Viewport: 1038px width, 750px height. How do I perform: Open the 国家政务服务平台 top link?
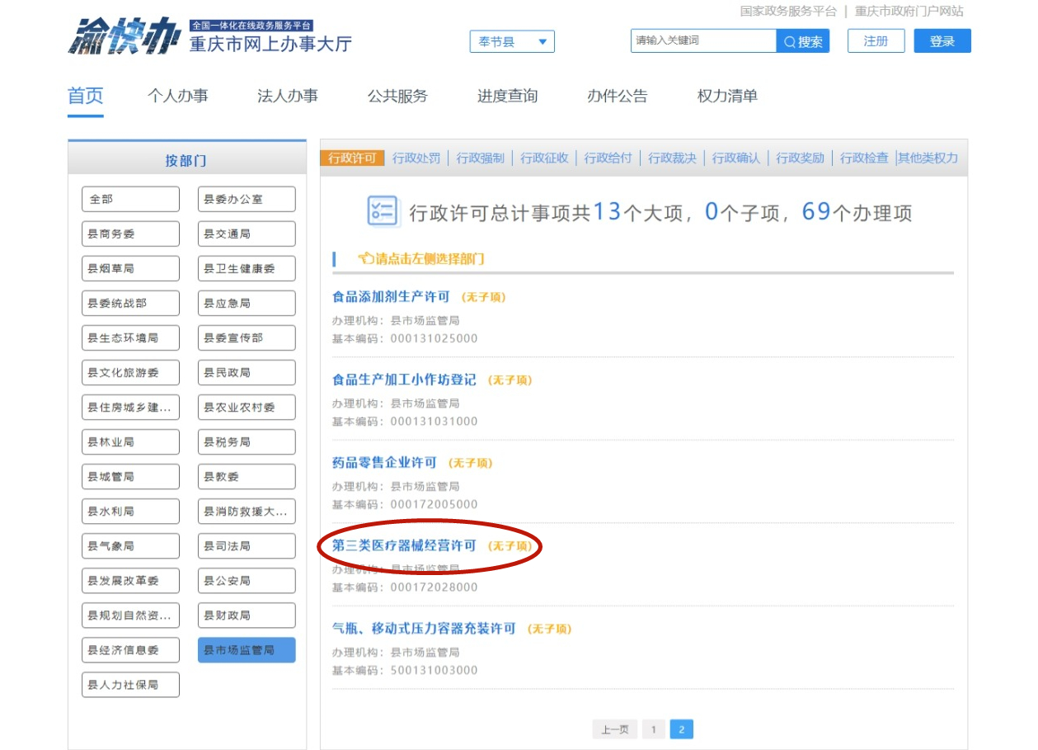[788, 12]
